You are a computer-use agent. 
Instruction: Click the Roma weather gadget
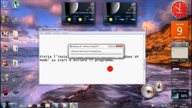119,14
